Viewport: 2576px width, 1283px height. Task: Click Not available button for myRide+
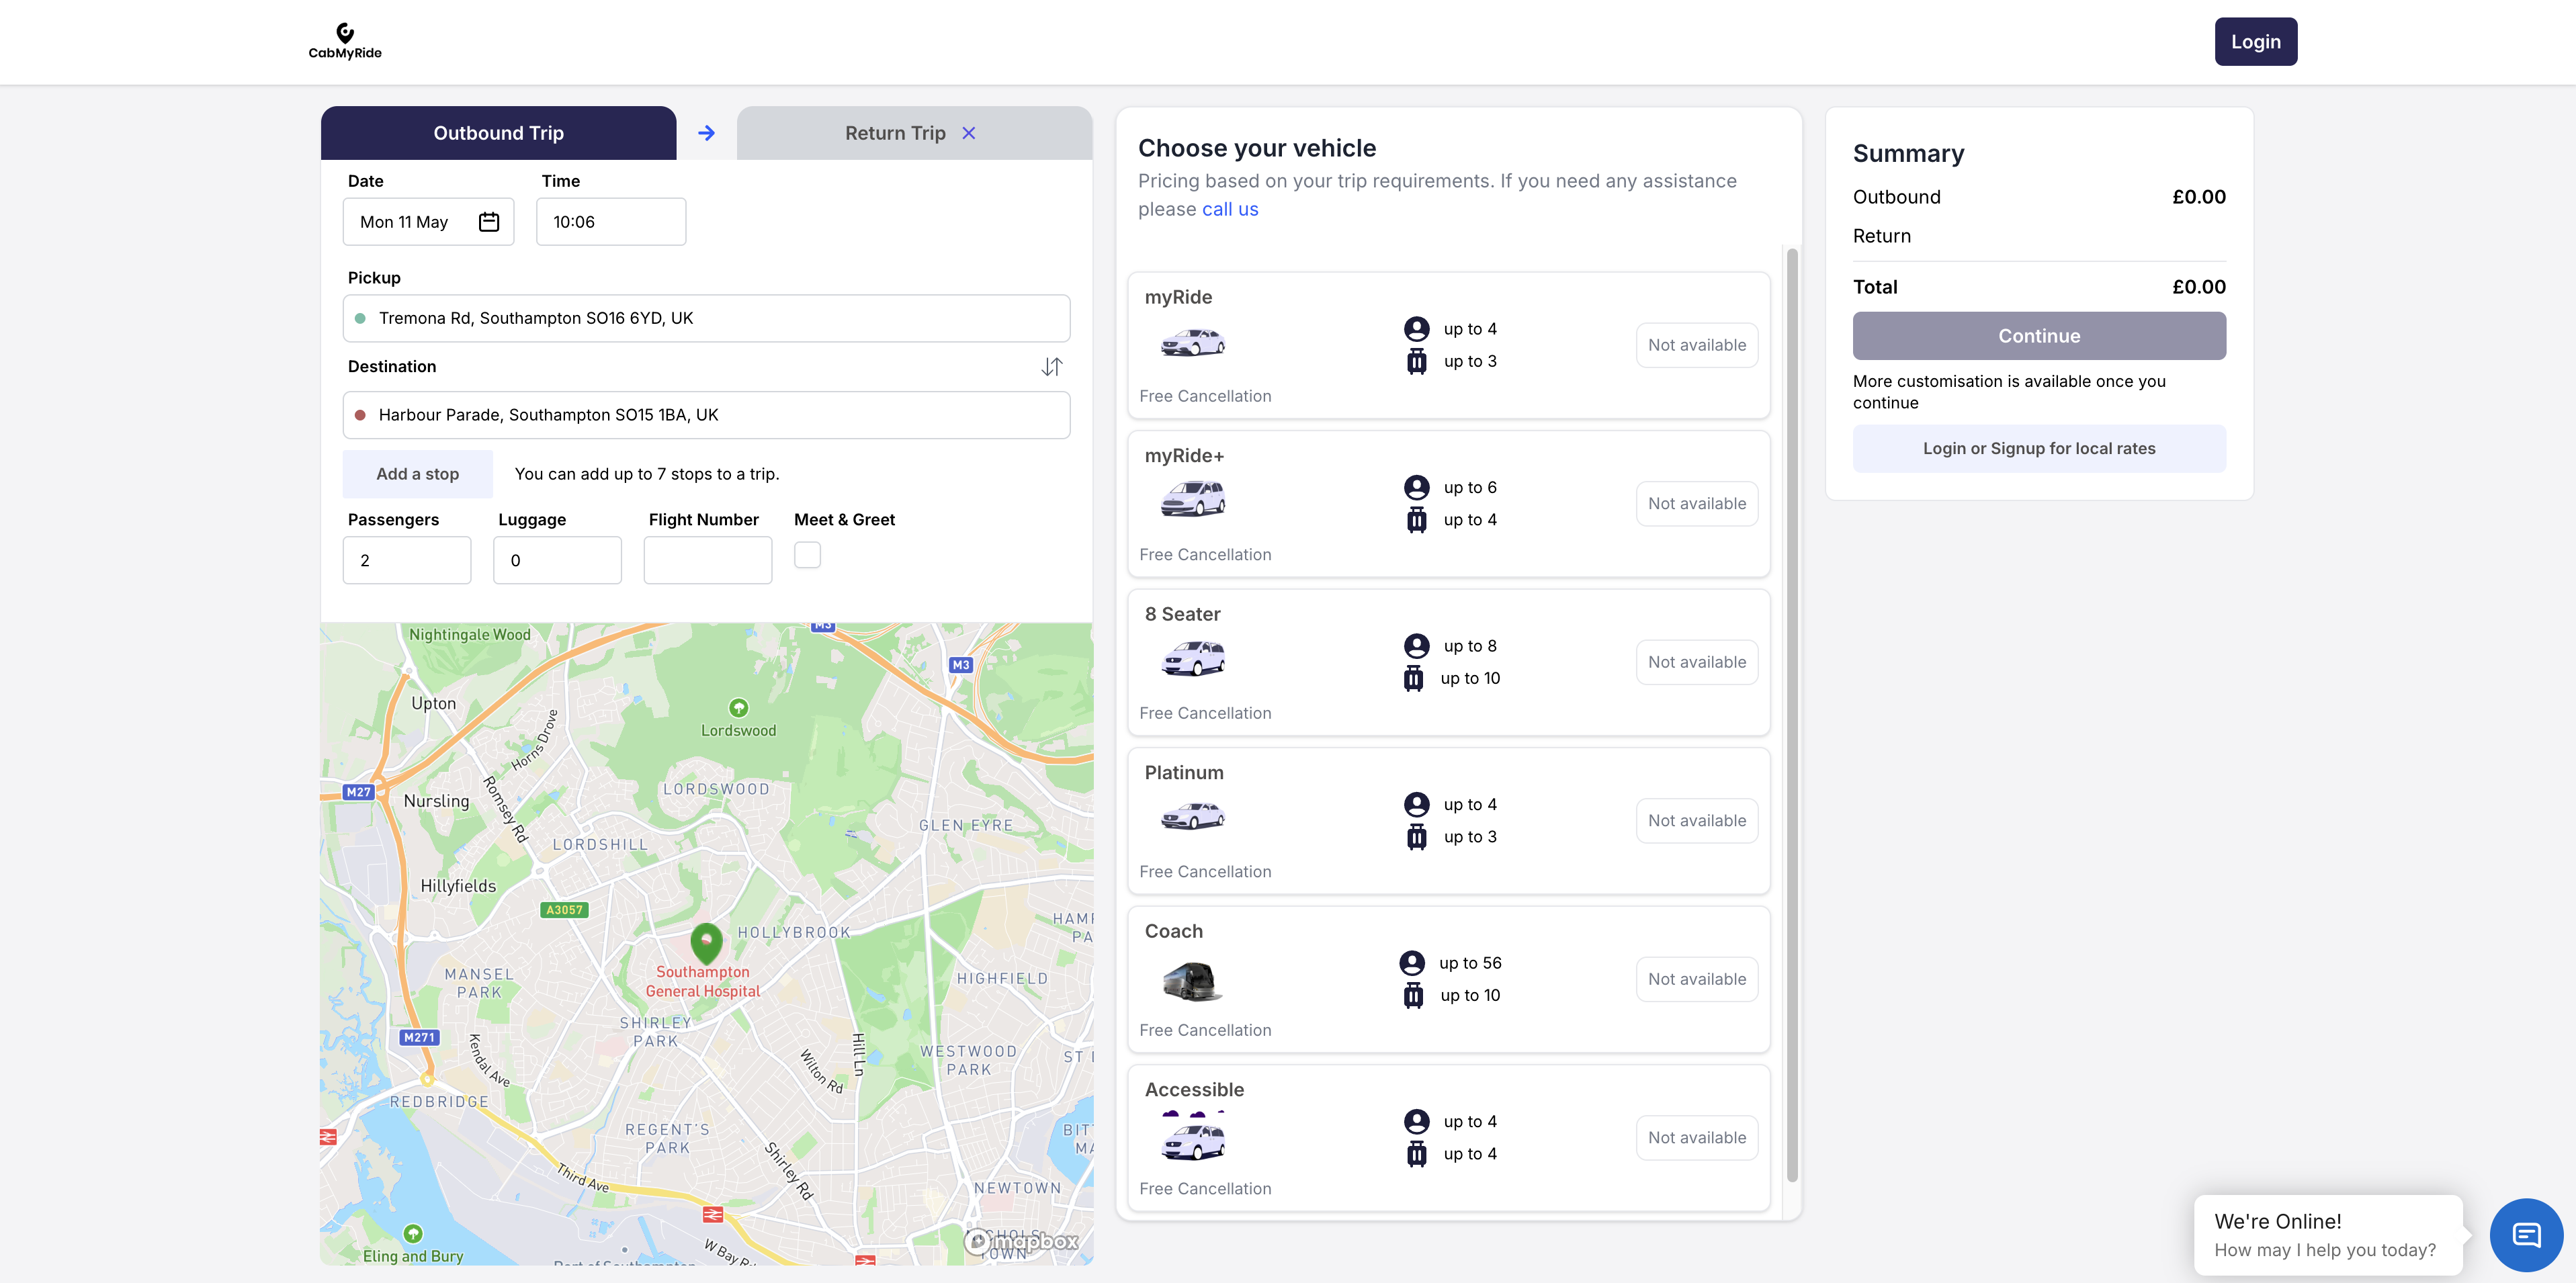pyautogui.click(x=1697, y=504)
